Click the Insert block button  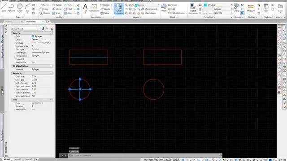164,8
